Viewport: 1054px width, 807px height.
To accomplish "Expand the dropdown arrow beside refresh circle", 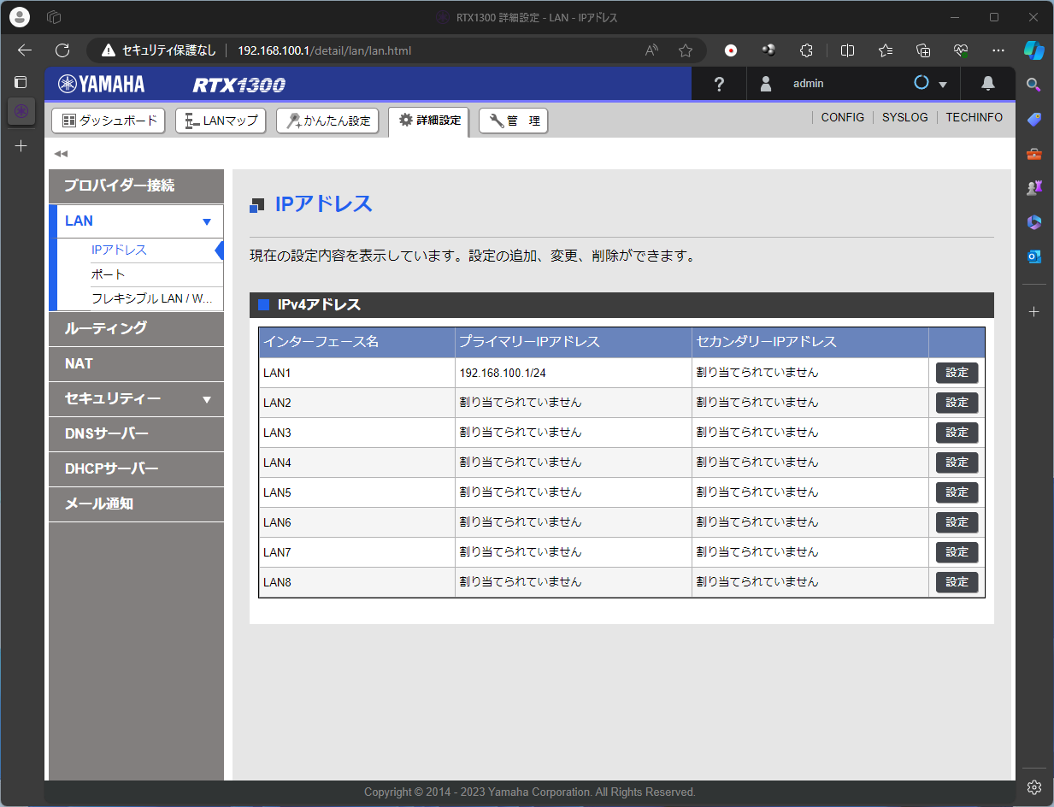I will 944,85.
